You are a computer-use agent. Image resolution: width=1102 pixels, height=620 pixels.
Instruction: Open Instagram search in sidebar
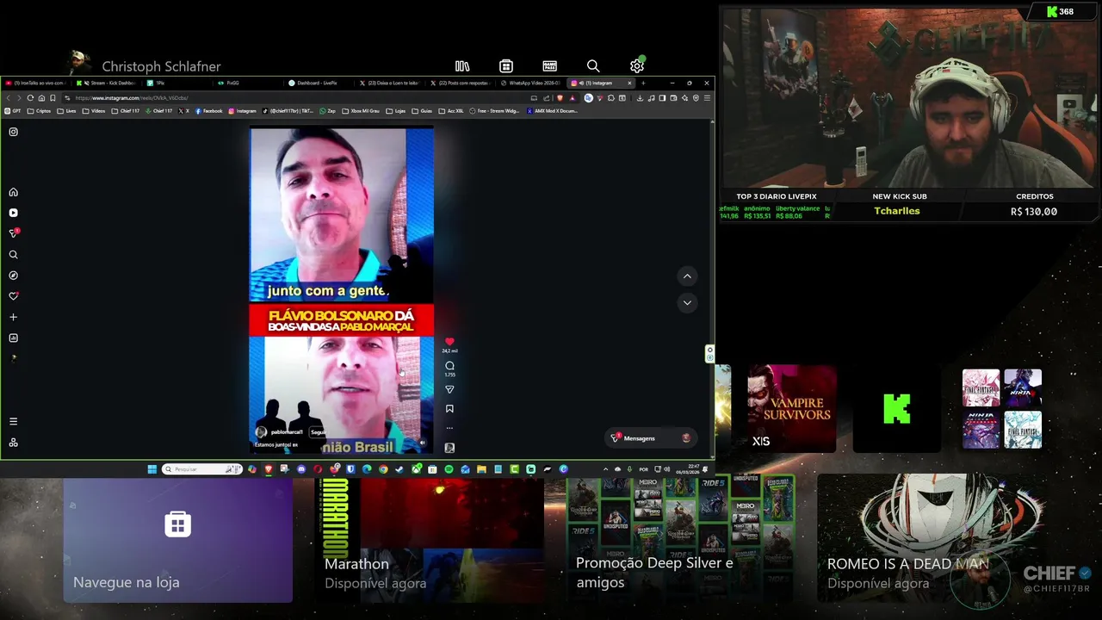point(13,255)
